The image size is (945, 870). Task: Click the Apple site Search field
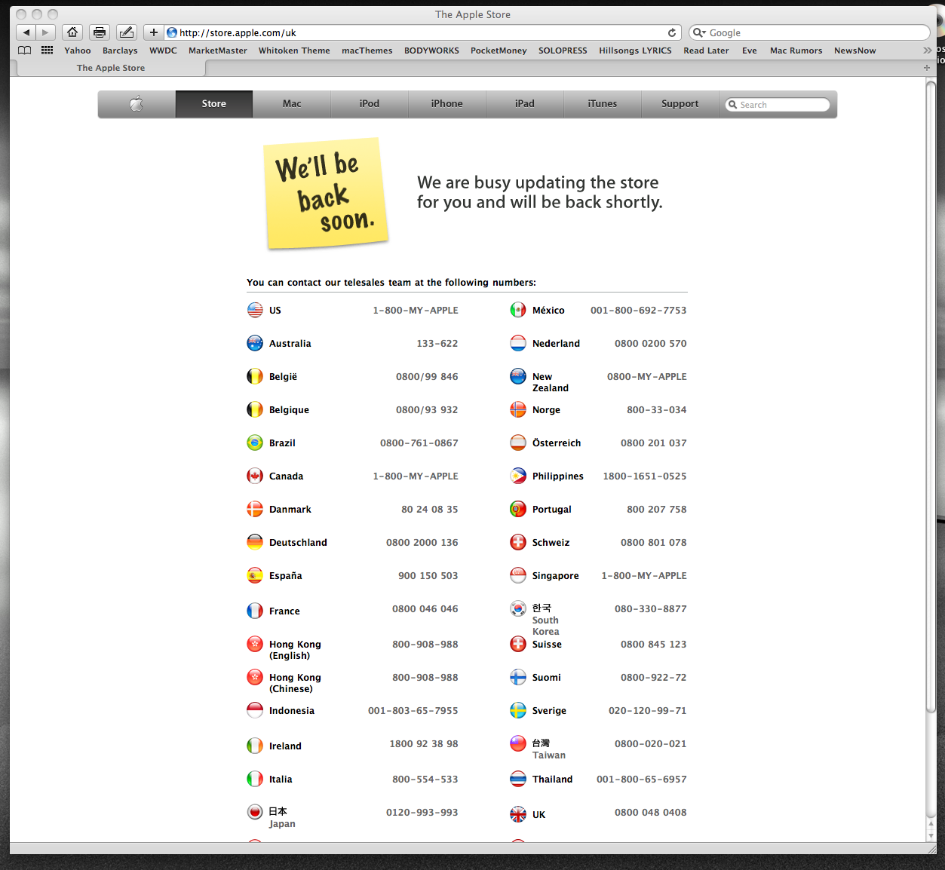[778, 105]
